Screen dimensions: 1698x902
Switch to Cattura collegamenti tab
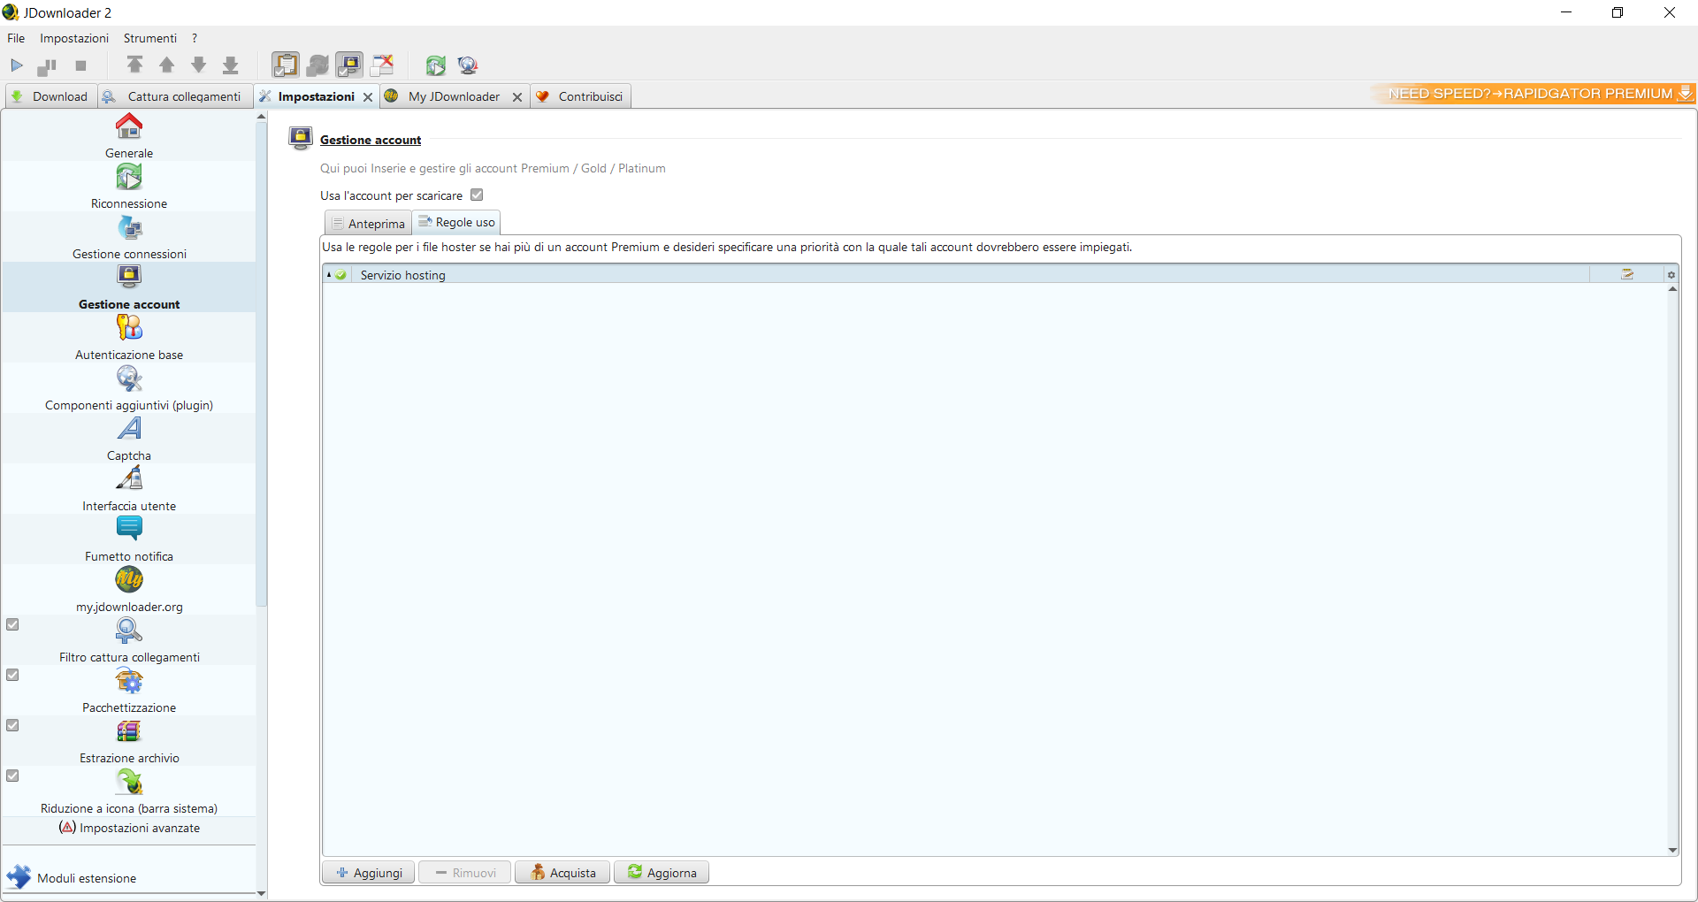pyautogui.click(x=174, y=96)
